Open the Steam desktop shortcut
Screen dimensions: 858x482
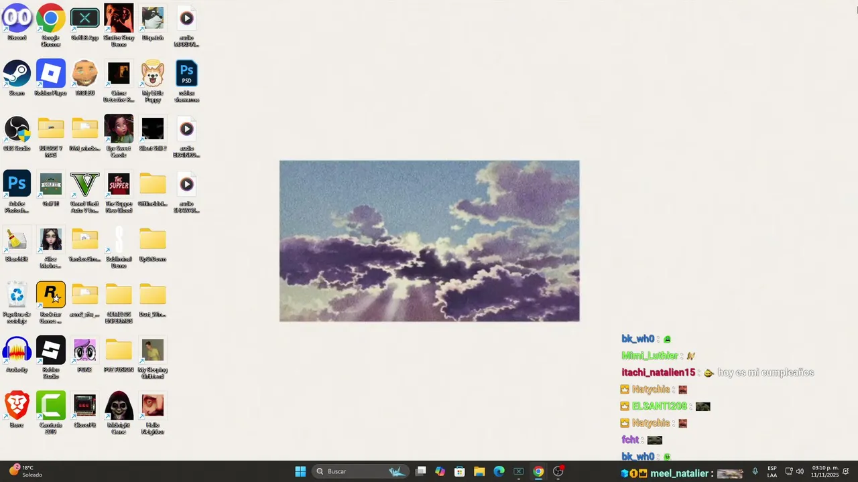point(17,78)
